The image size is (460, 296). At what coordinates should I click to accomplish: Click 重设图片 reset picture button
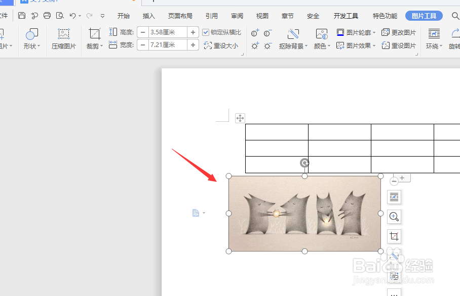click(399, 45)
